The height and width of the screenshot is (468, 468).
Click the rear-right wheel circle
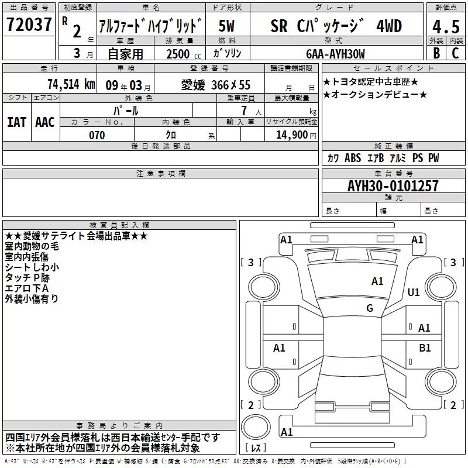[441, 381]
